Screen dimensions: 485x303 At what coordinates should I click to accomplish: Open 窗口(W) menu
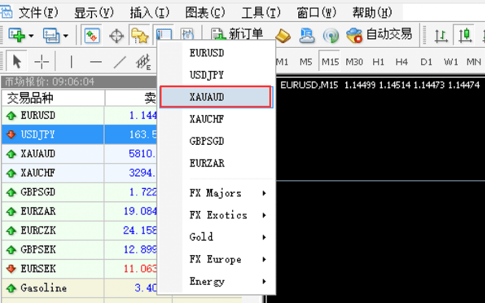point(316,13)
